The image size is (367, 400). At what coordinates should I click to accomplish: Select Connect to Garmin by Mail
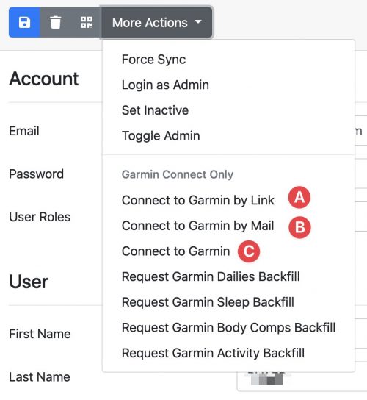click(198, 226)
